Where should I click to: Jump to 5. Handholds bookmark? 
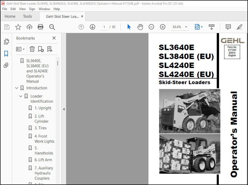pyautogui.click(x=44, y=150)
